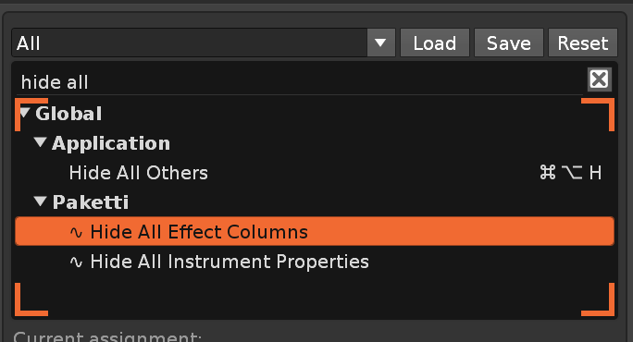This screenshot has height=342, width=633.
Task: Select Hide All Effect Columns entry
Action: click(315, 231)
